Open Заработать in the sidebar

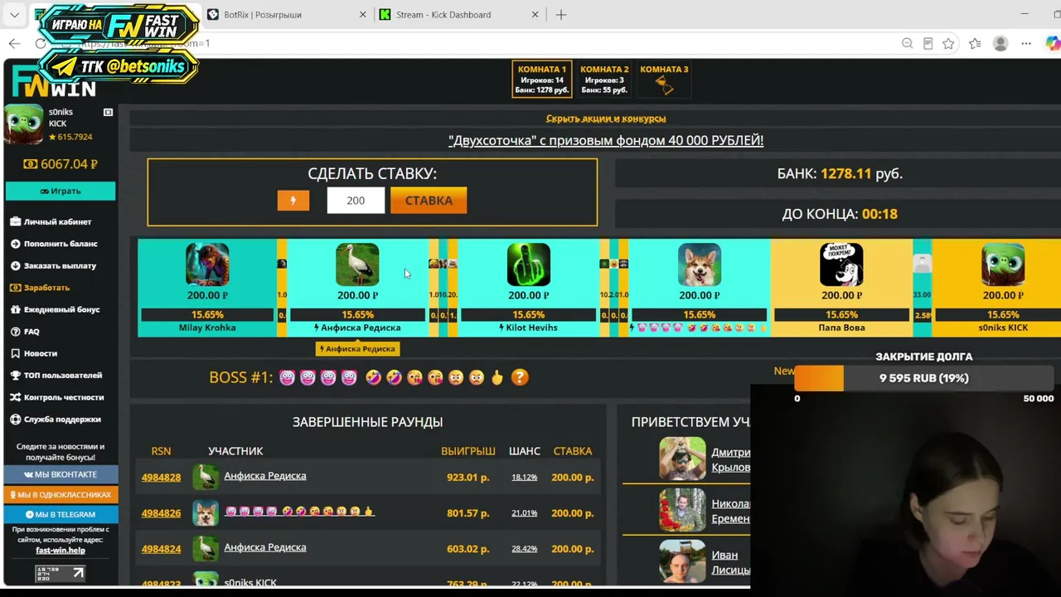tap(41, 288)
